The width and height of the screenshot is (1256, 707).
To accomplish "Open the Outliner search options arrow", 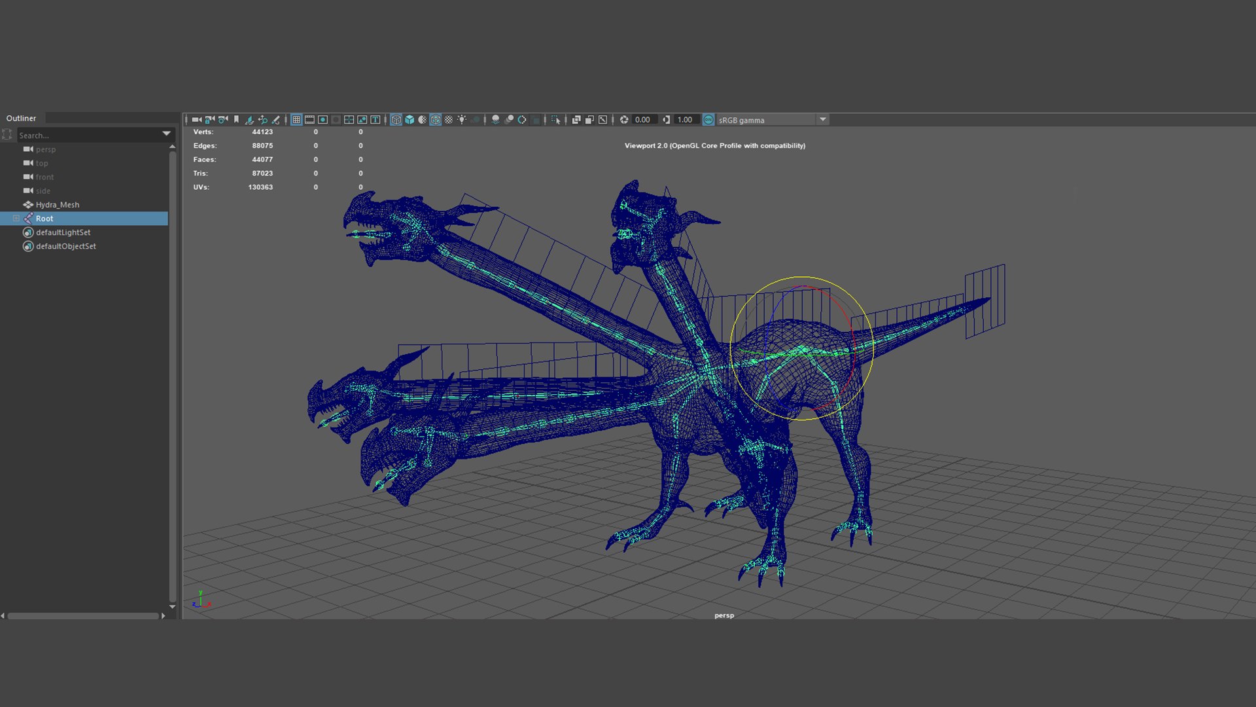I will point(167,134).
